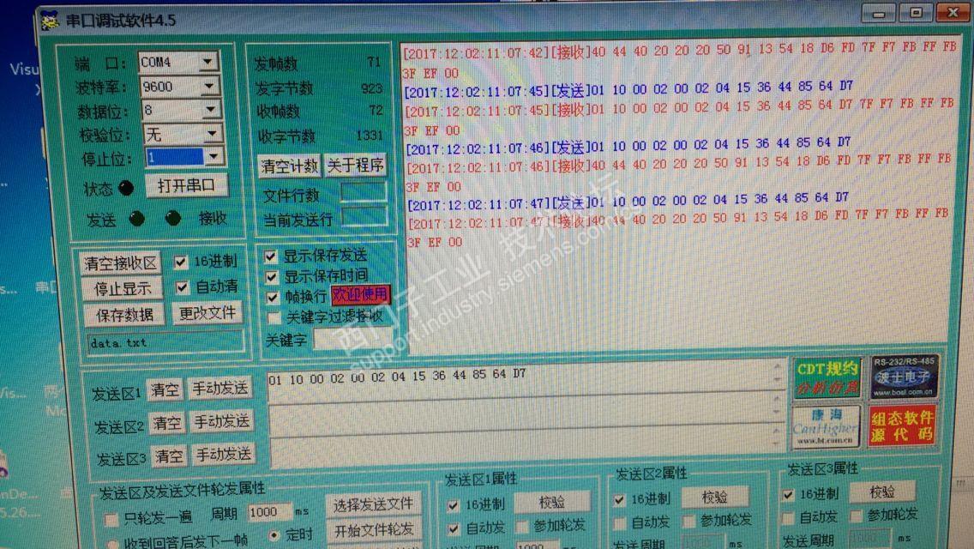Open the 校验位 无 dropdown
Screen dimensions: 974x549
pyautogui.click(x=212, y=134)
